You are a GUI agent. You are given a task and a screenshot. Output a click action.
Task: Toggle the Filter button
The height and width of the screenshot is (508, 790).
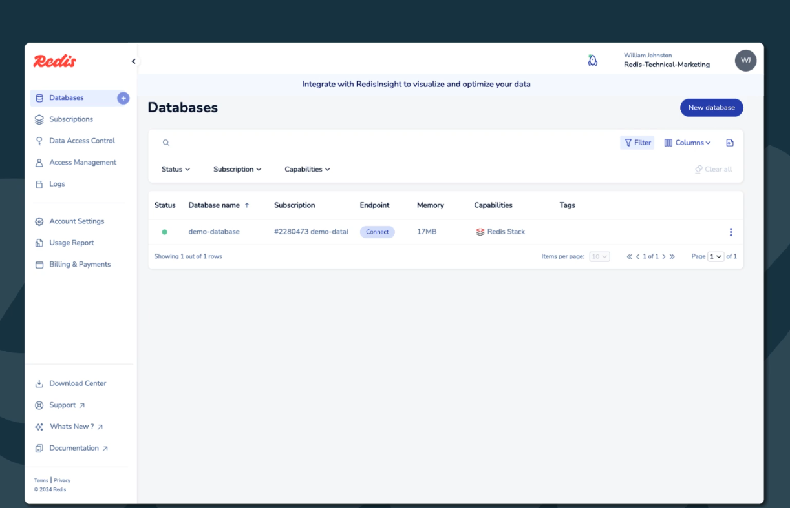click(x=637, y=143)
